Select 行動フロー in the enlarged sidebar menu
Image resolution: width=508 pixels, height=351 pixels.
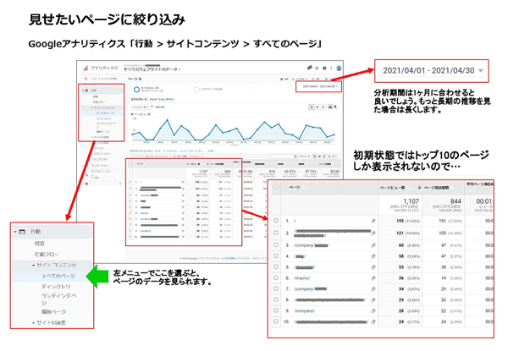click(x=47, y=255)
